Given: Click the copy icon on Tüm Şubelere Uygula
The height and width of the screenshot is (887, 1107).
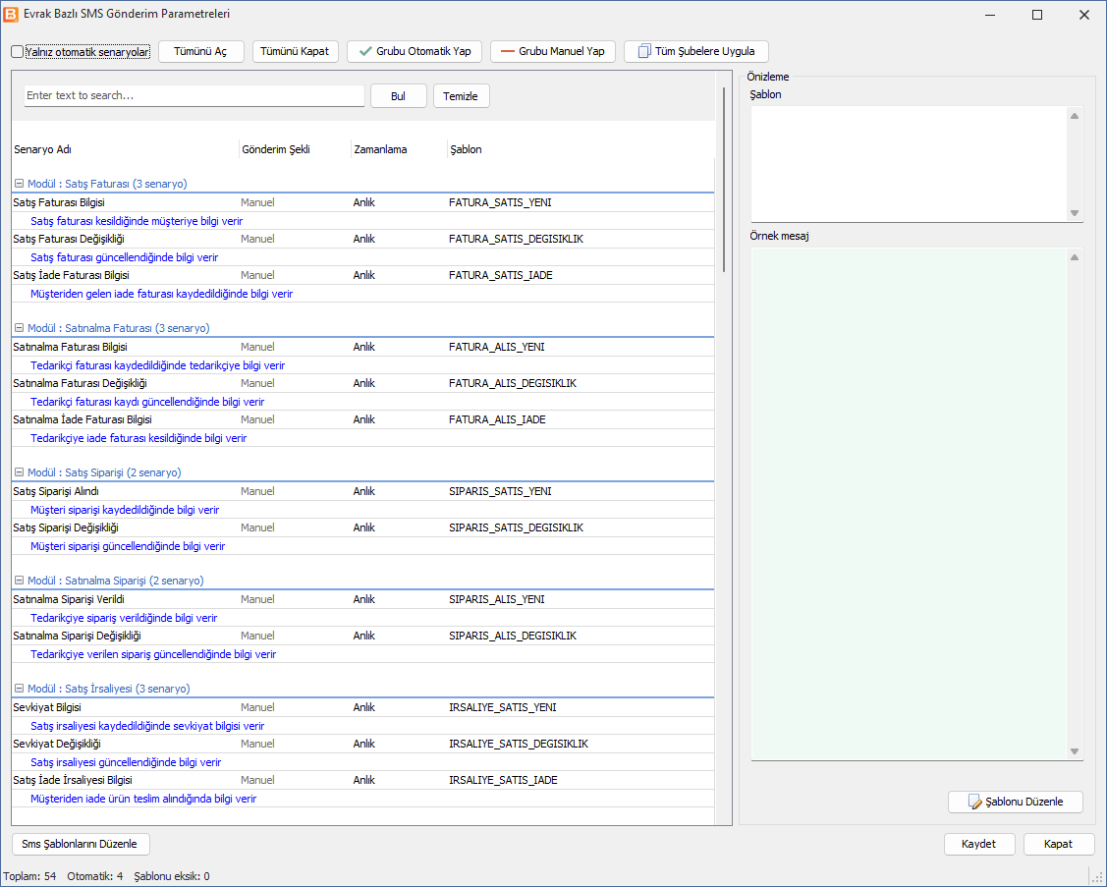Looking at the screenshot, I should (644, 51).
